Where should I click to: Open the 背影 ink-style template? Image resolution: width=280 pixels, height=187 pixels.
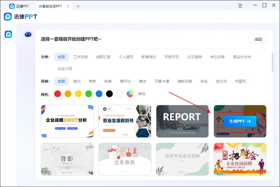tap(67, 159)
